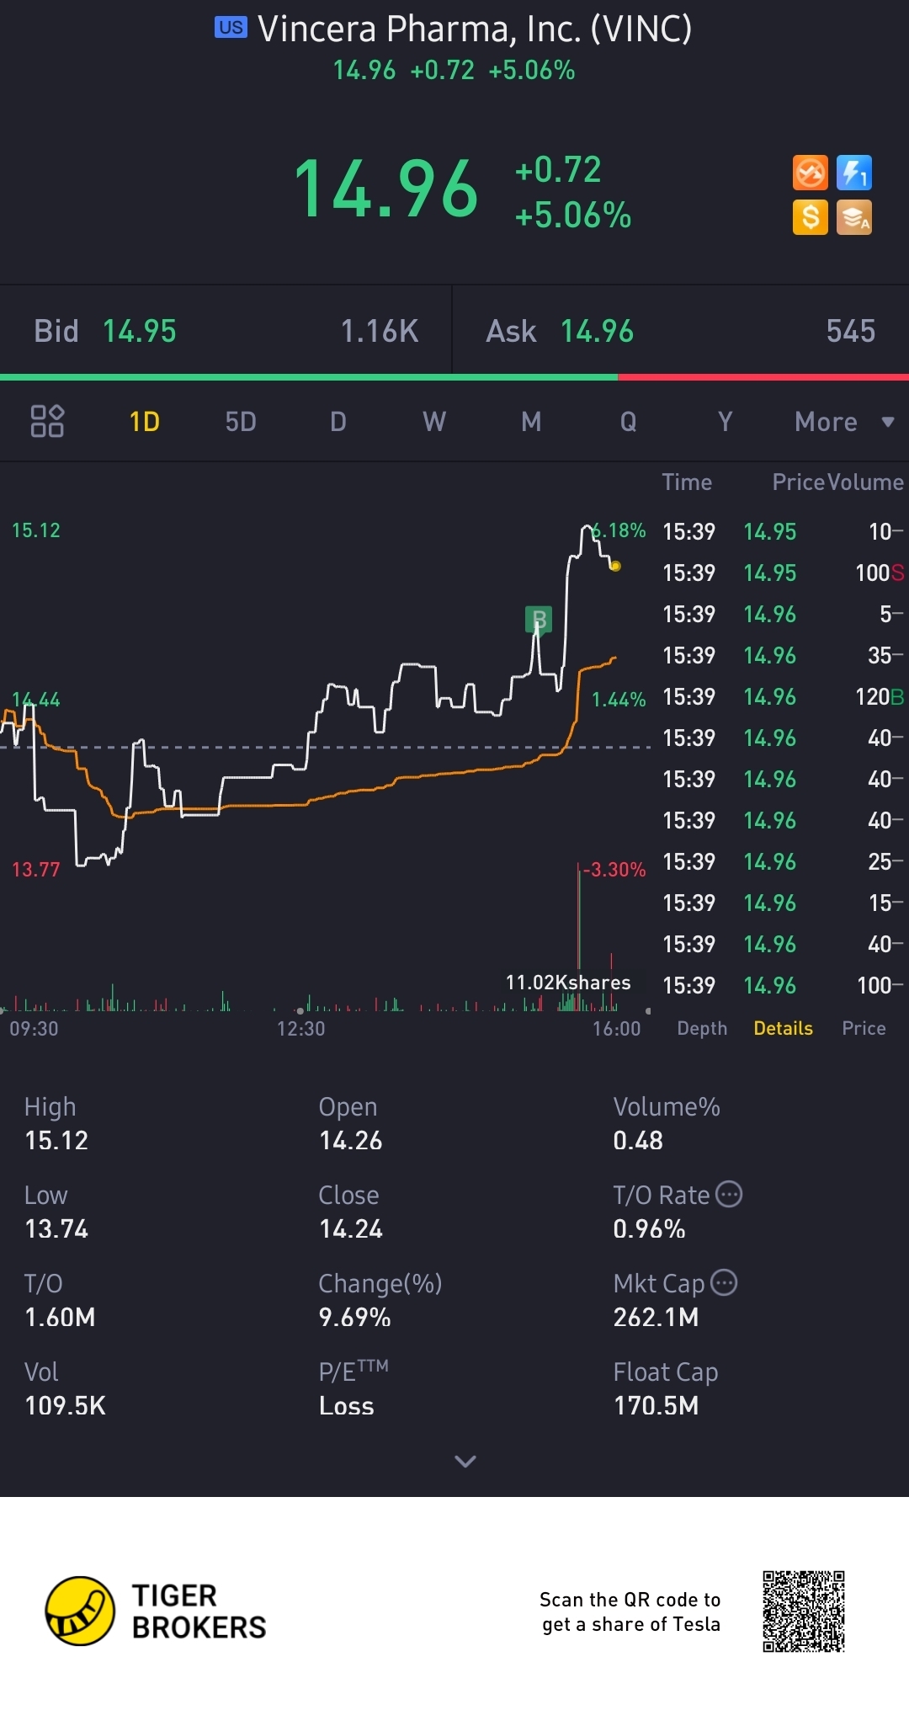Tap the Volume% value 0.48
The width and height of the screenshot is (909, 1726).
(x=638, y=1140)
